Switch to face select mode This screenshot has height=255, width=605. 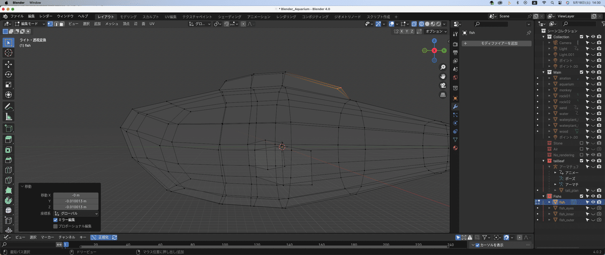(x=61, y=24)
